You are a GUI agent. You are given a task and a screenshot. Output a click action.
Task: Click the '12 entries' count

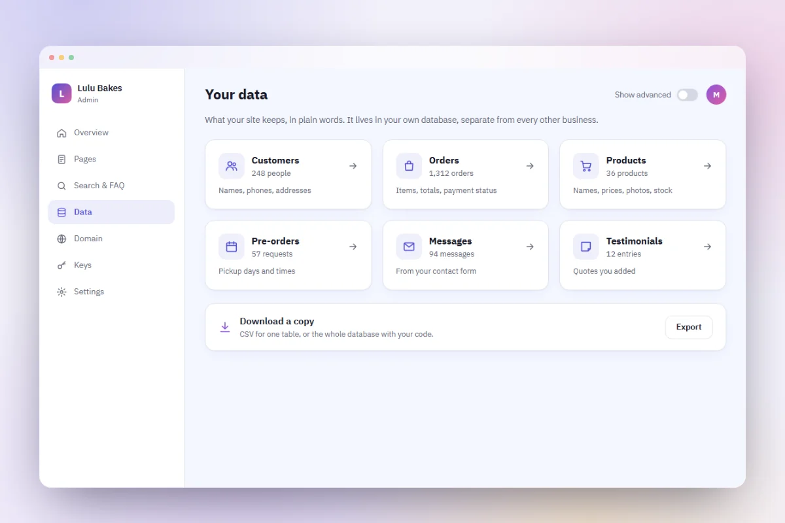623,254
